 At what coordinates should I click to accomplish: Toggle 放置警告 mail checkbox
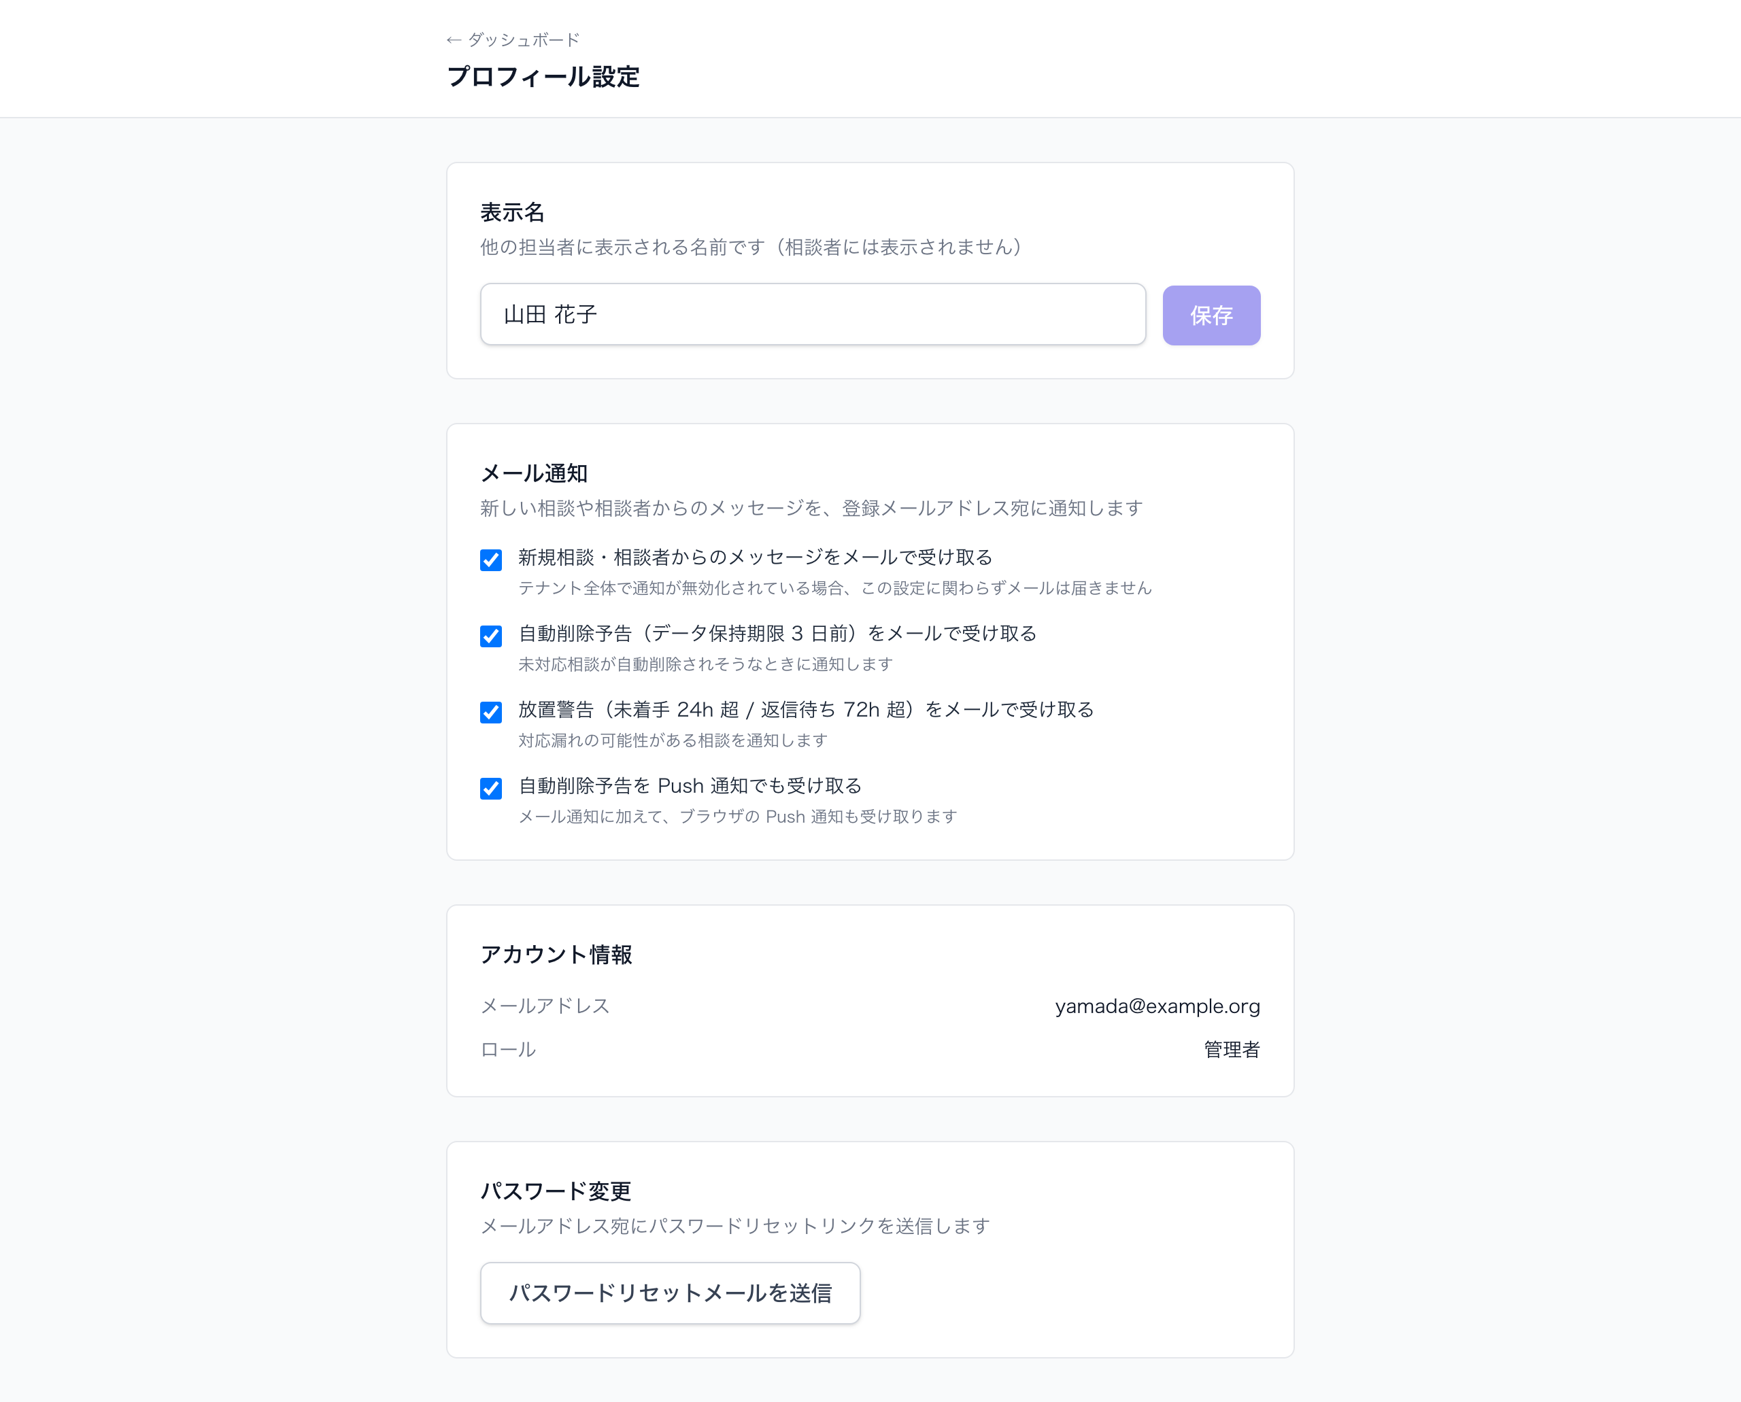pos(491,711)
